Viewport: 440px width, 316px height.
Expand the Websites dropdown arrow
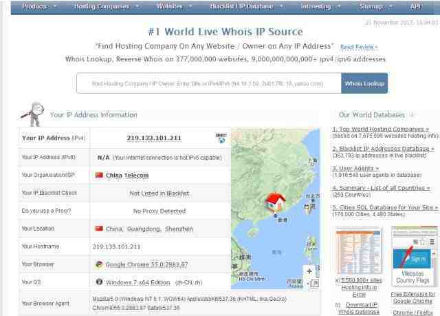click(x=190, y=6)
